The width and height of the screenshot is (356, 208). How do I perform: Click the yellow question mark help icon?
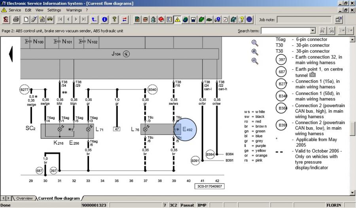pyautogui.click(x=114, y=19)
